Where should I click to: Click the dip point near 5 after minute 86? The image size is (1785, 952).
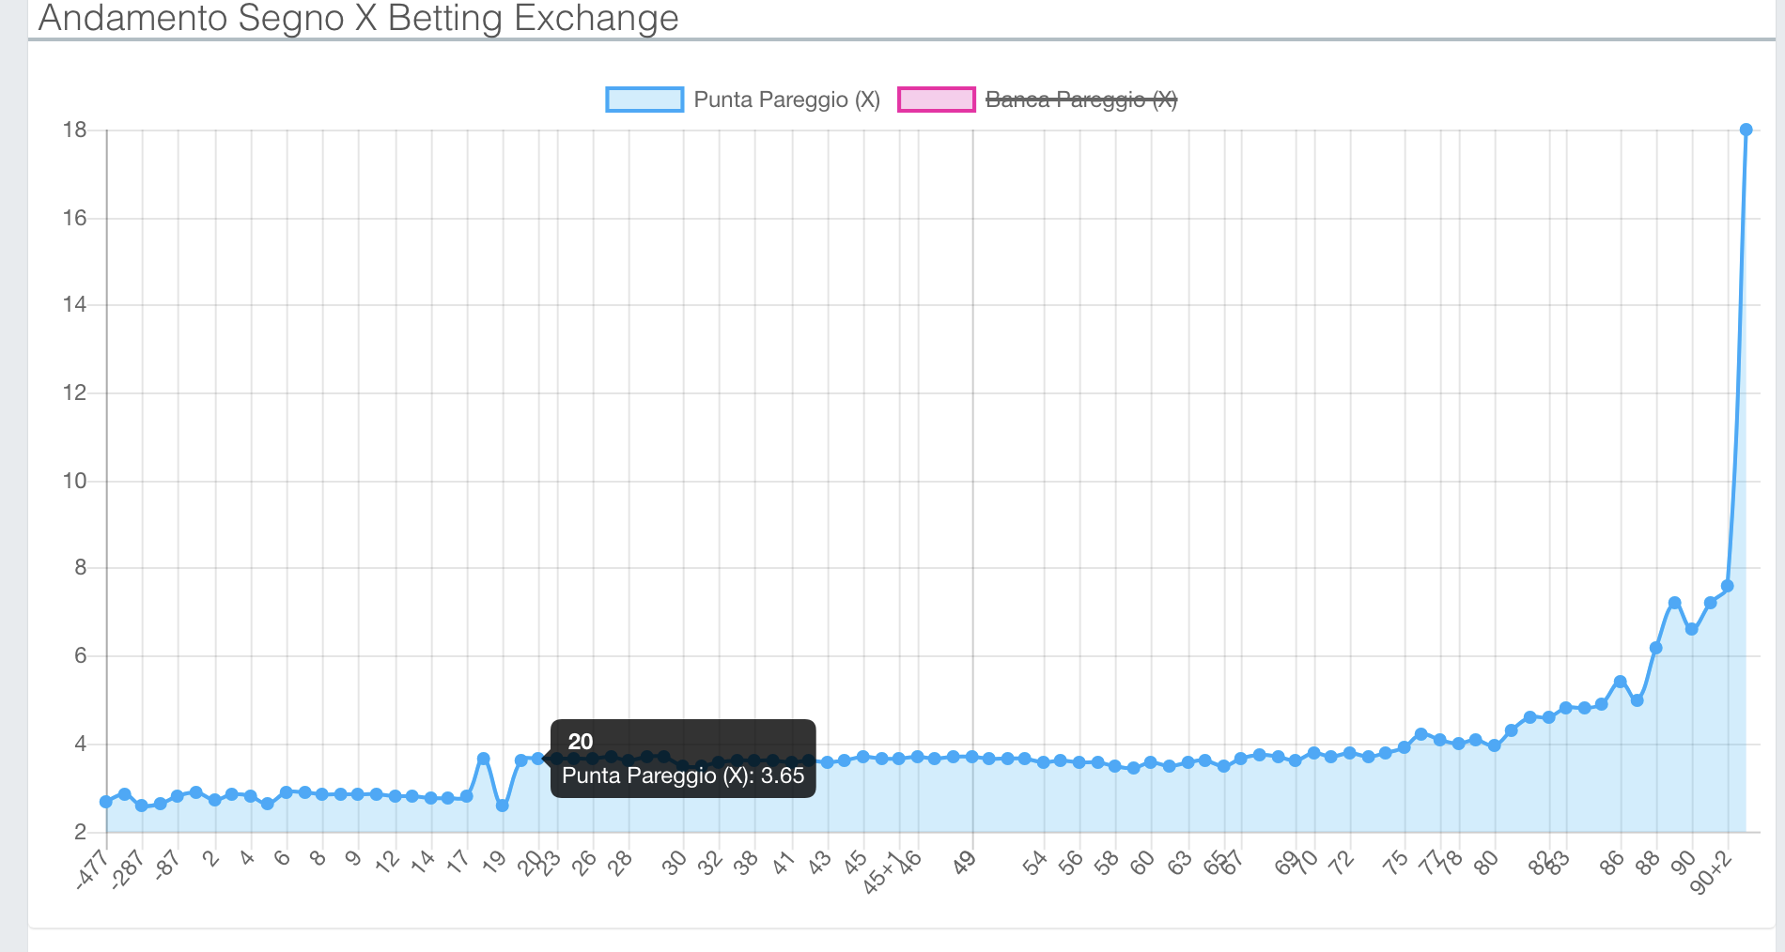(1638, 700)
